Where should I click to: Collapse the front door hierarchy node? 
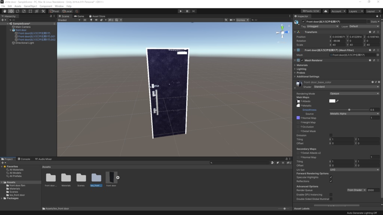(10, 30)
